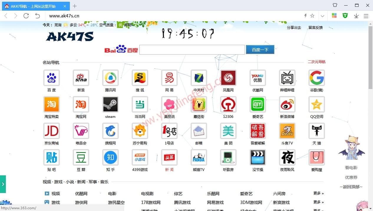Open the 4399游戏 icon

(140, 157)
